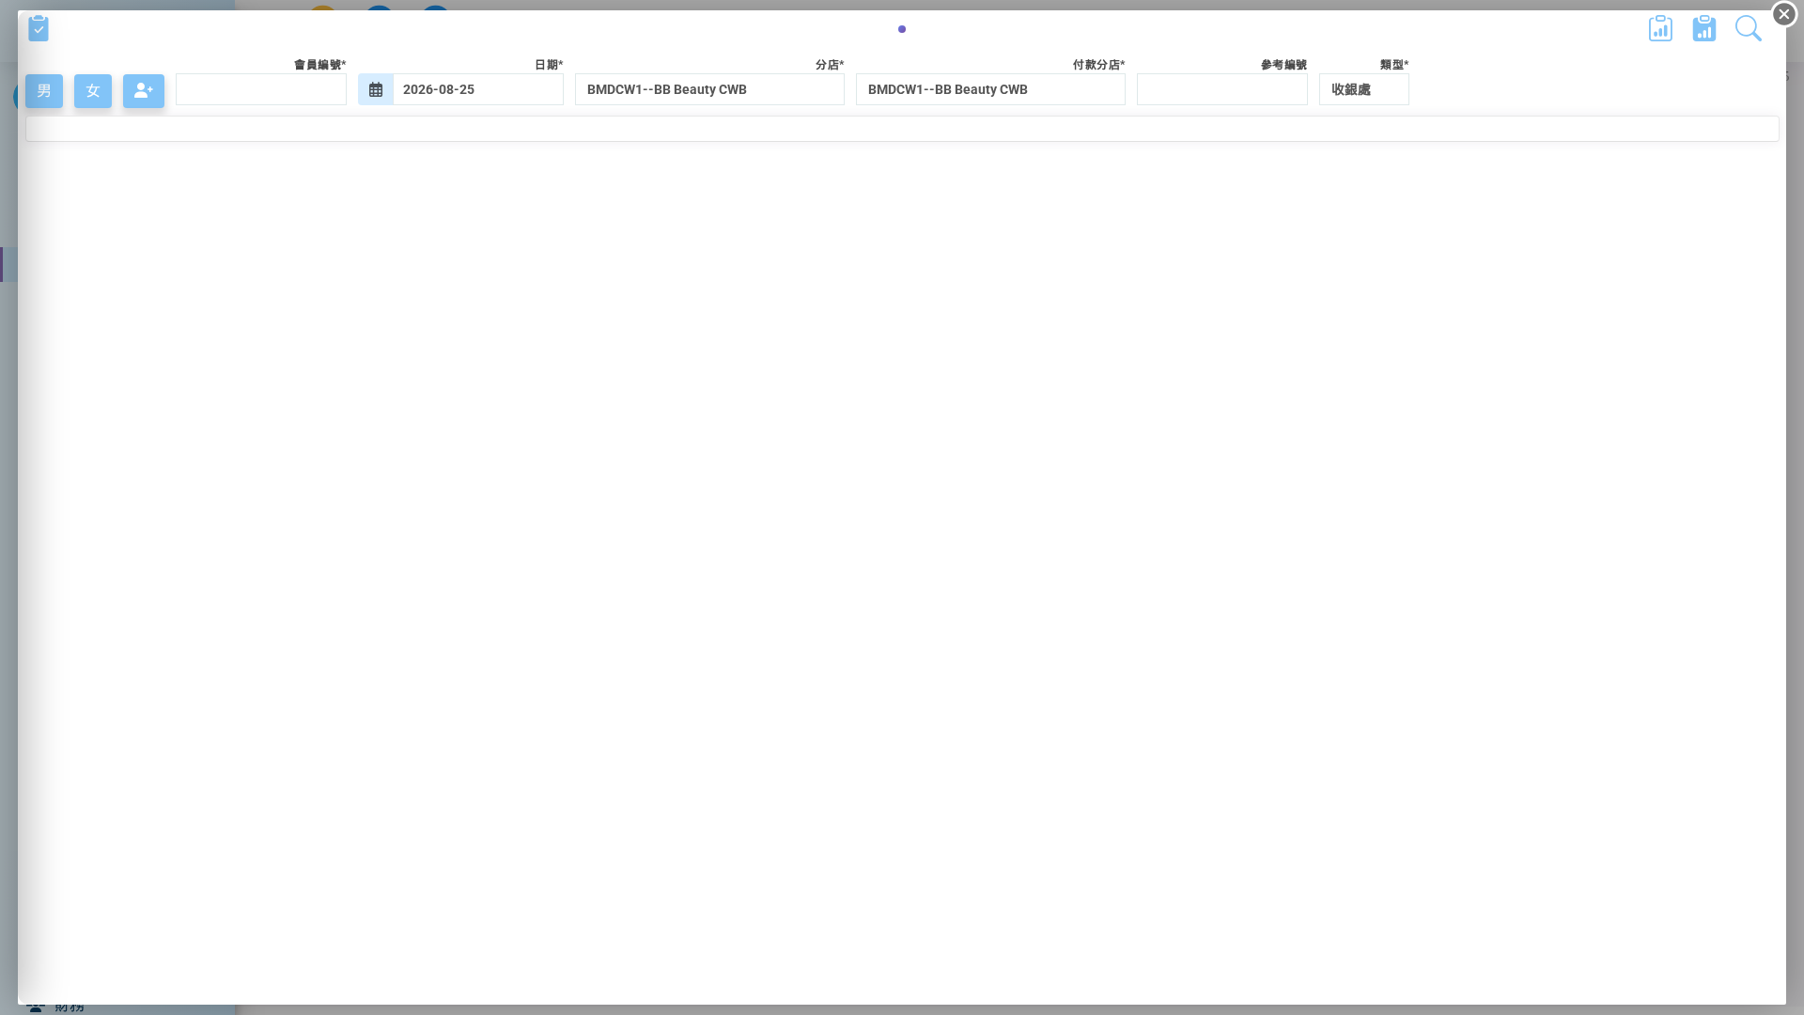Focus the 參考編號 input field
The width and height of the screenshot is (1804, 1015).
[1222, 89]
